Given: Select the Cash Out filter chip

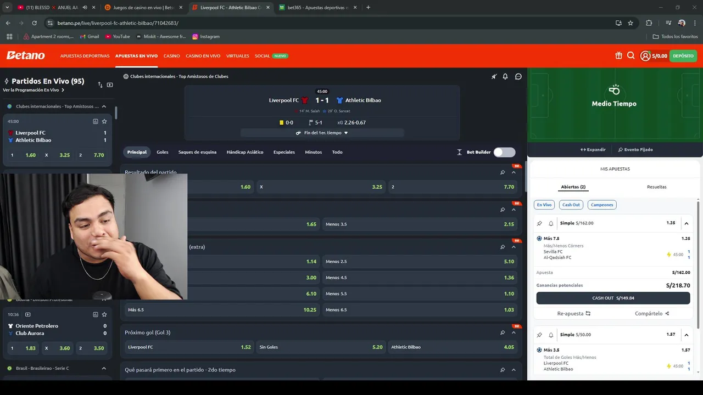Looking at the screenshot, I should (x=571, y=205).
